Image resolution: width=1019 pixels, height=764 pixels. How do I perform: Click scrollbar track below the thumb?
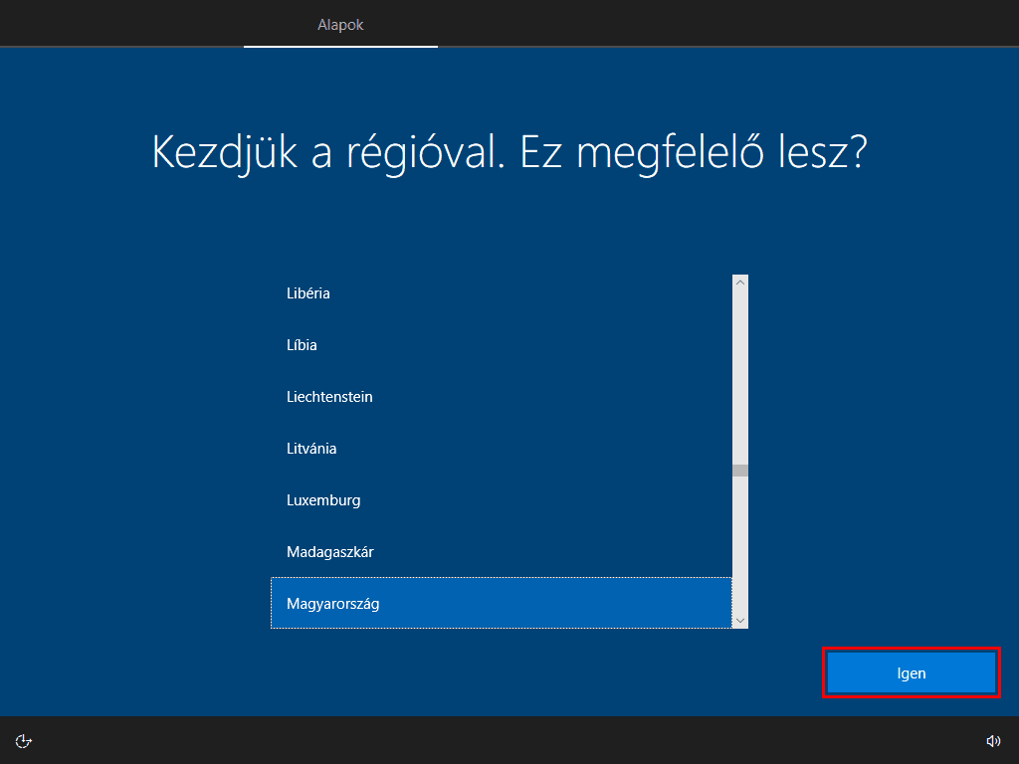(739, 547)
